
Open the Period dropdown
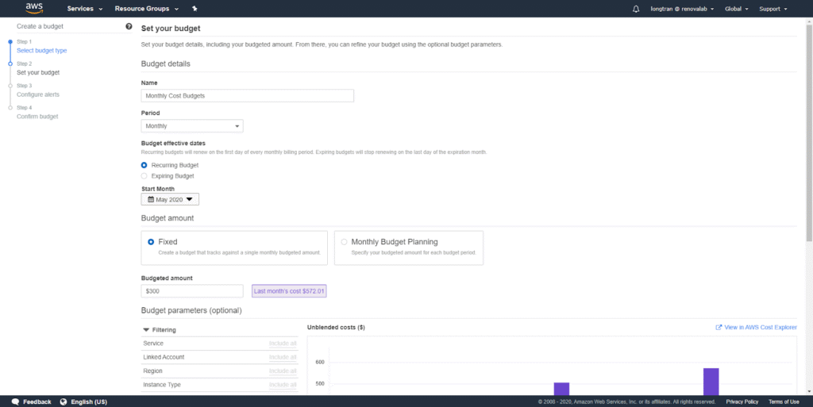[192, 126]
